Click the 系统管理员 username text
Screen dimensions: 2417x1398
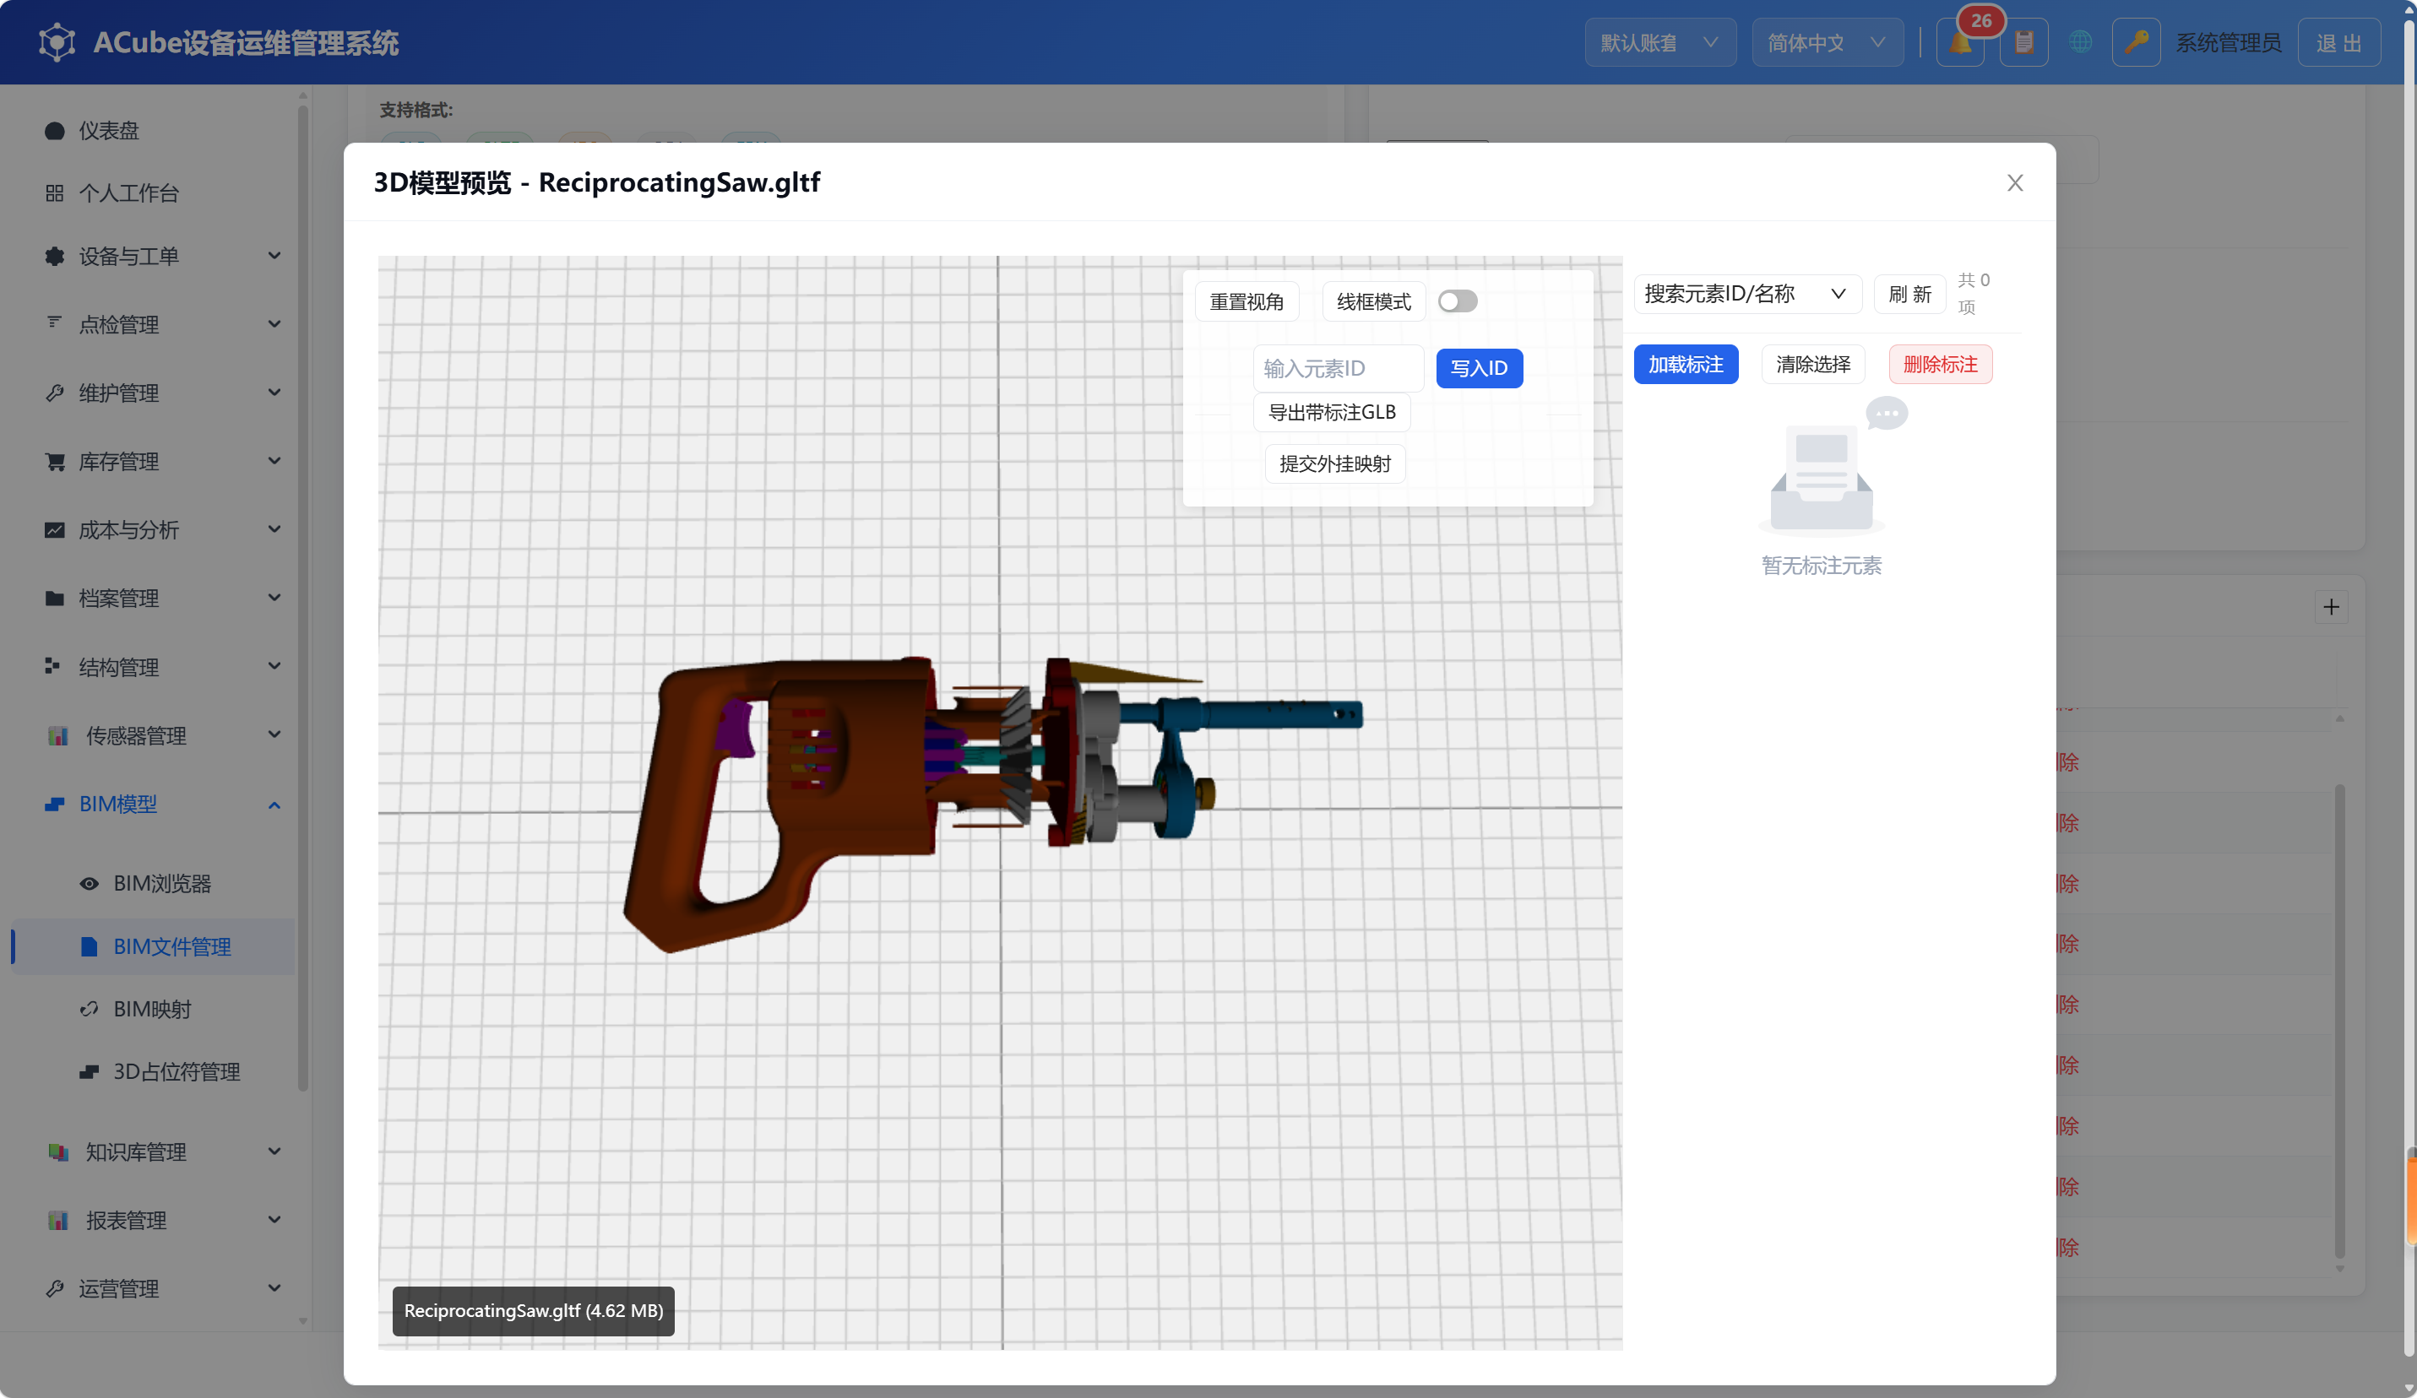click(2228, 43)
